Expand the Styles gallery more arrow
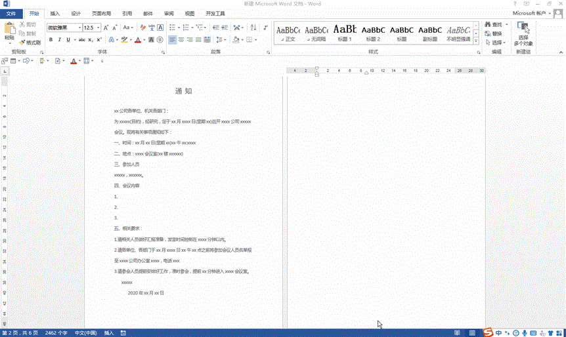 pyautogui.click(x=477, y=41)
